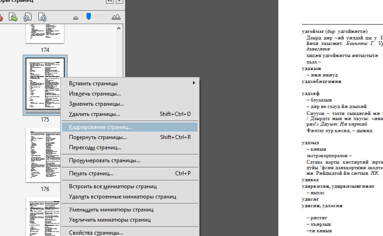This screenshot has height=236, width=383.
Task: Click the line ~ ныхас
Action: pos(315,193)
